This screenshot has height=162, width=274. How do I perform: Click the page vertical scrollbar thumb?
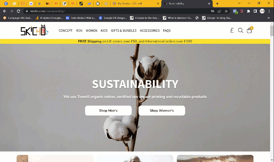pyautogui.click(x=272, y=31)
